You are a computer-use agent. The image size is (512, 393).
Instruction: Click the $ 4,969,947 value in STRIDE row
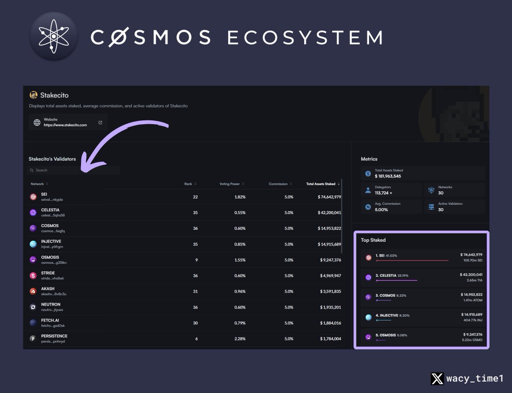pos(331,275)
